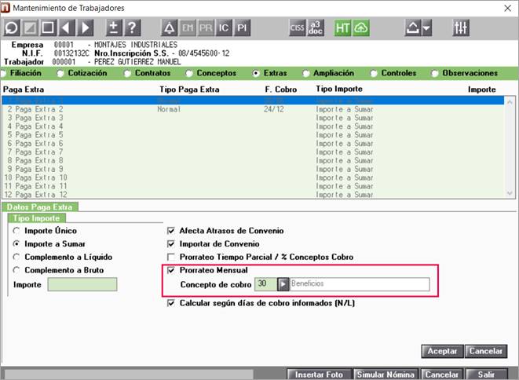Click Cancelar button in bottom bar
519x380 pixels.
pyautogui.click(x=442, y=375)
